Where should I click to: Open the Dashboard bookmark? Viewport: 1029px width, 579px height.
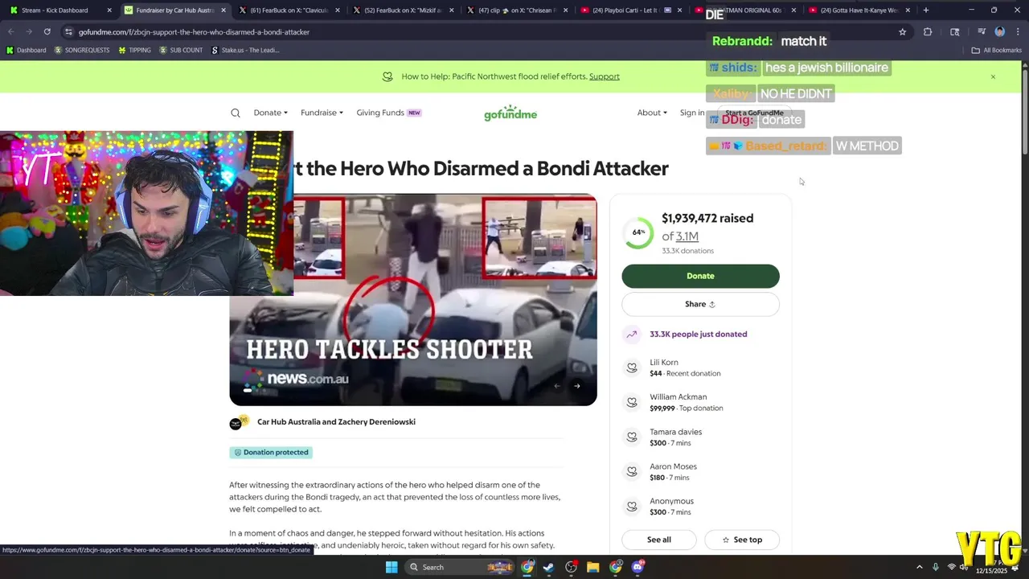(27, 50)
